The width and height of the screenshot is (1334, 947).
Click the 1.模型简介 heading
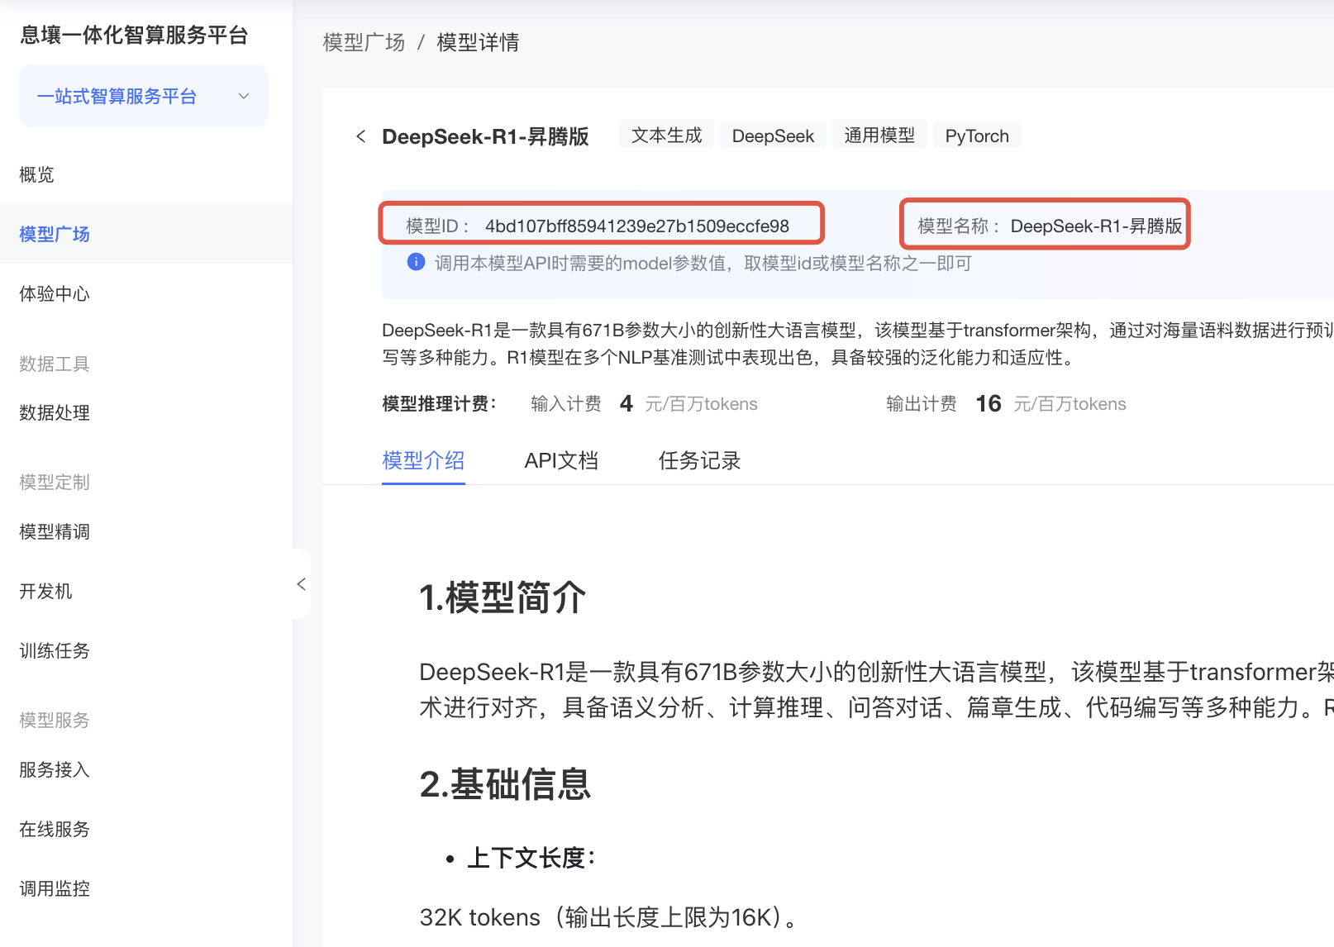click(503, 597)
